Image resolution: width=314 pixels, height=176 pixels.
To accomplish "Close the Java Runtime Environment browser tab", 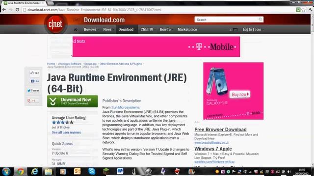I will pyautogui.click(x=43, y=3).
